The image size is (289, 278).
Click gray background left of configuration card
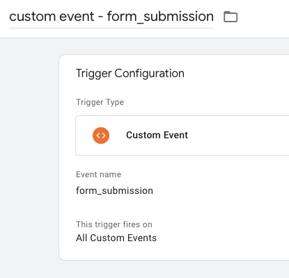tap(29, 158)
